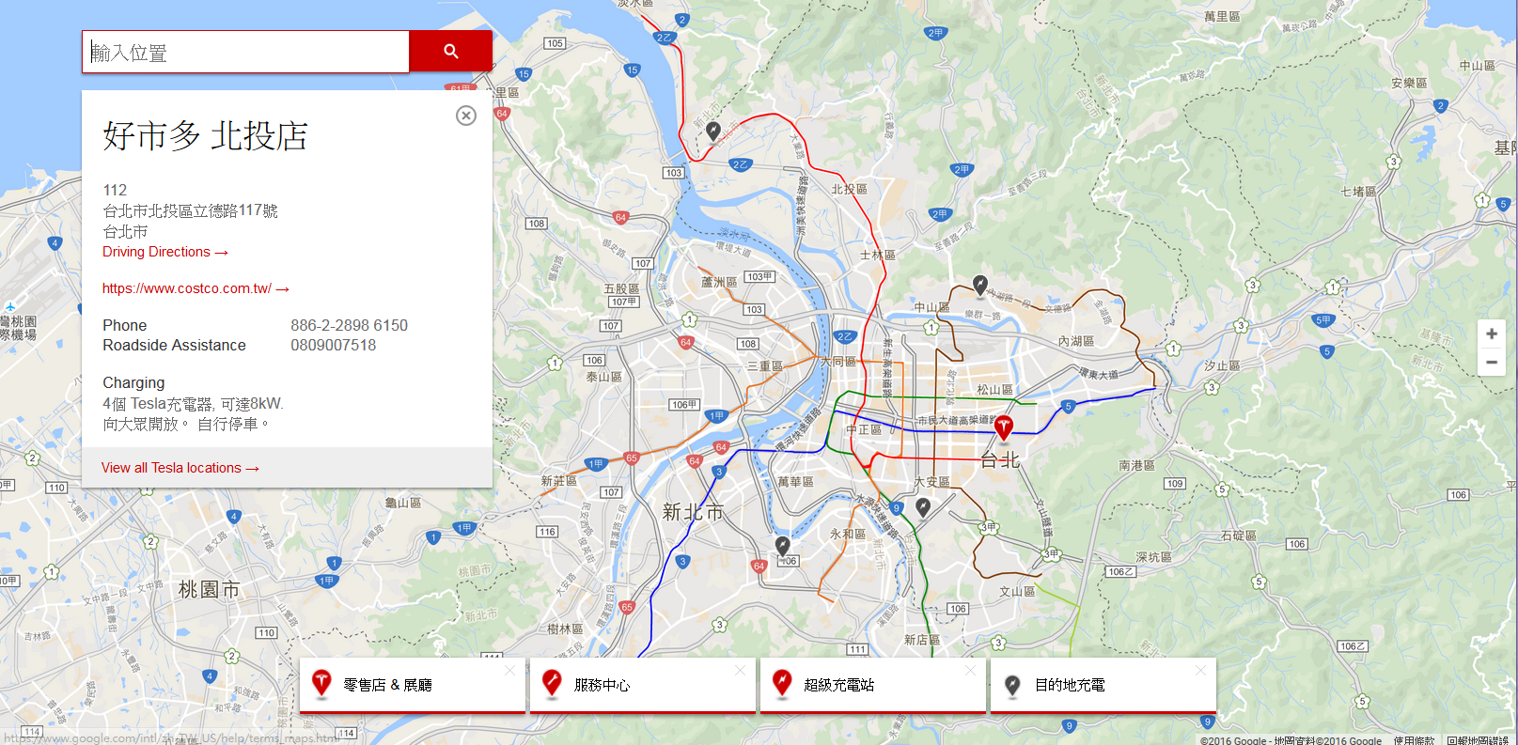This screenshot has width=1518, height=745.
Task: Click the roadside assistance number 0809007518
Action: [333, 345]
